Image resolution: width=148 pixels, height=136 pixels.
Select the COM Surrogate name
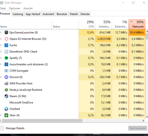(x=19, y=71)
